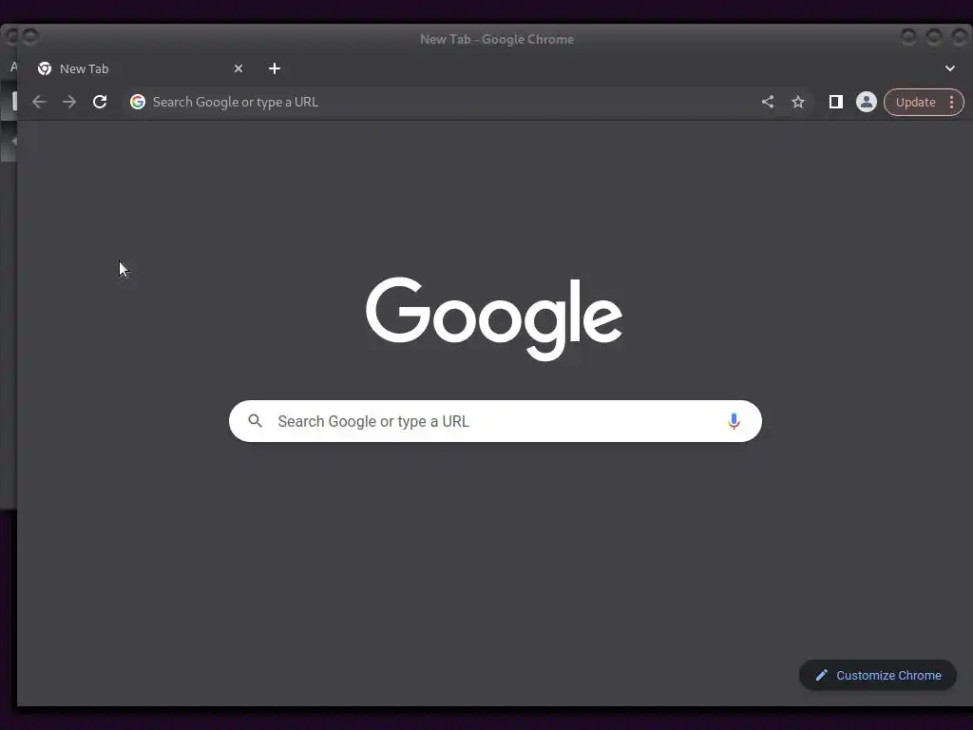Expand the tab search chevron
Image resolution: width=973 pixels, height=730 pixels.
[x=950, y=68]
